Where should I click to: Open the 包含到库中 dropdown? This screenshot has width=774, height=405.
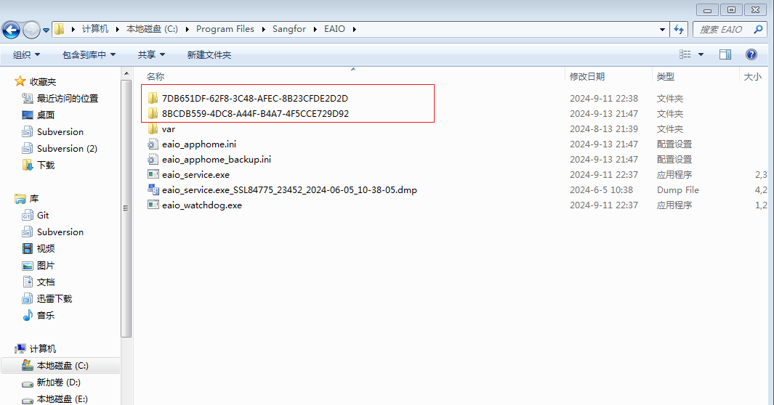(x=89, y=54)
